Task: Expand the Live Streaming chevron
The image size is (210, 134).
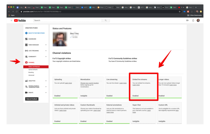Action: (46, 51)
